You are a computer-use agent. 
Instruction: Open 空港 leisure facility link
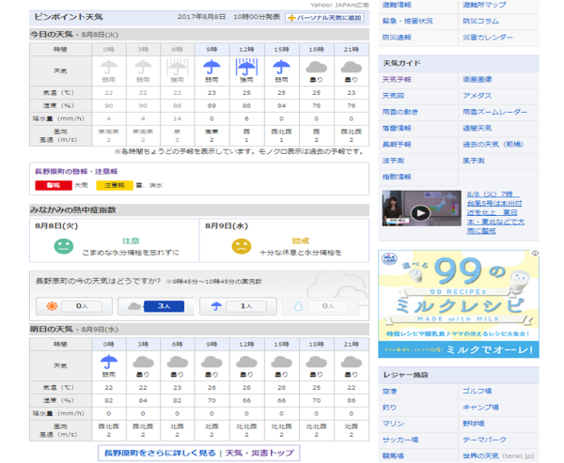click(x=389, y=391)
